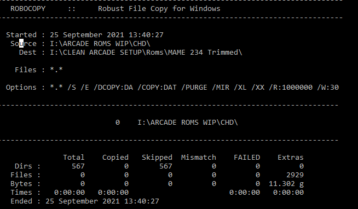
Task: Click the ROBOCOPY title text
Action: tap(28, 9)
